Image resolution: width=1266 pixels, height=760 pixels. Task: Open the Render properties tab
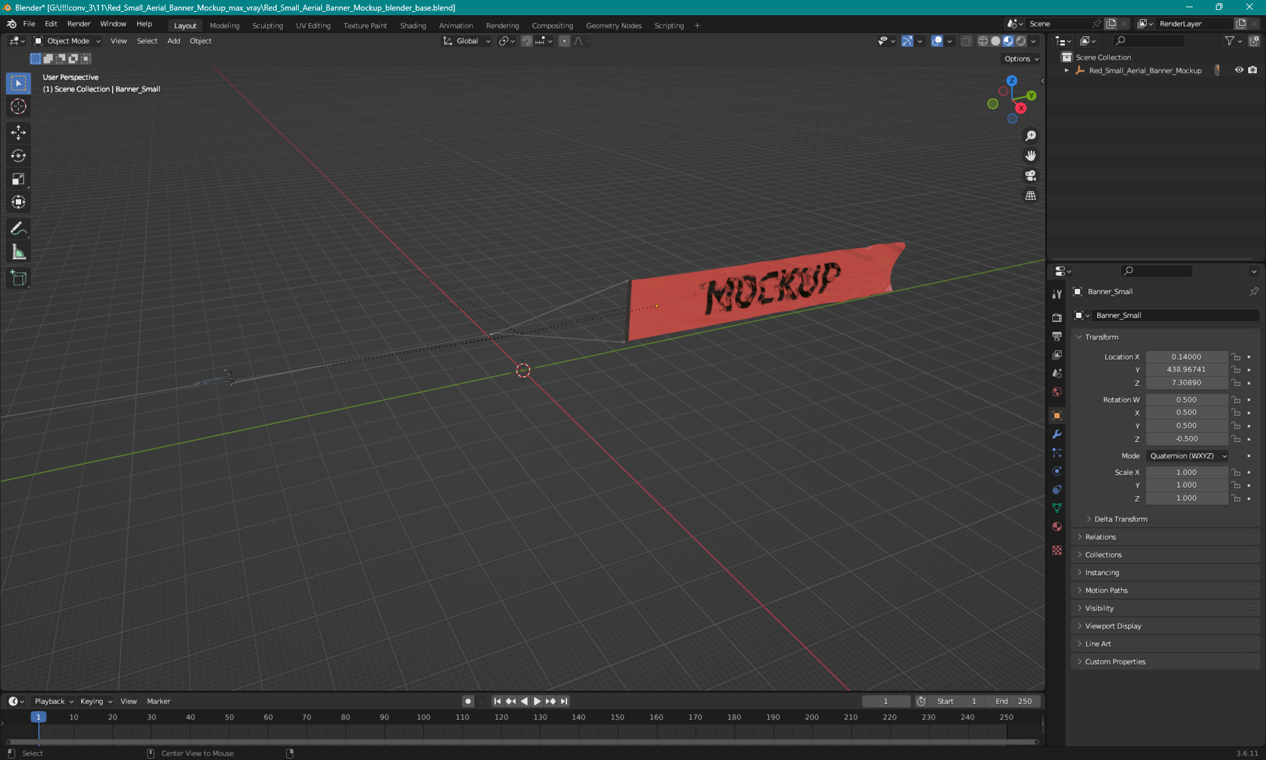point(1057,318)
